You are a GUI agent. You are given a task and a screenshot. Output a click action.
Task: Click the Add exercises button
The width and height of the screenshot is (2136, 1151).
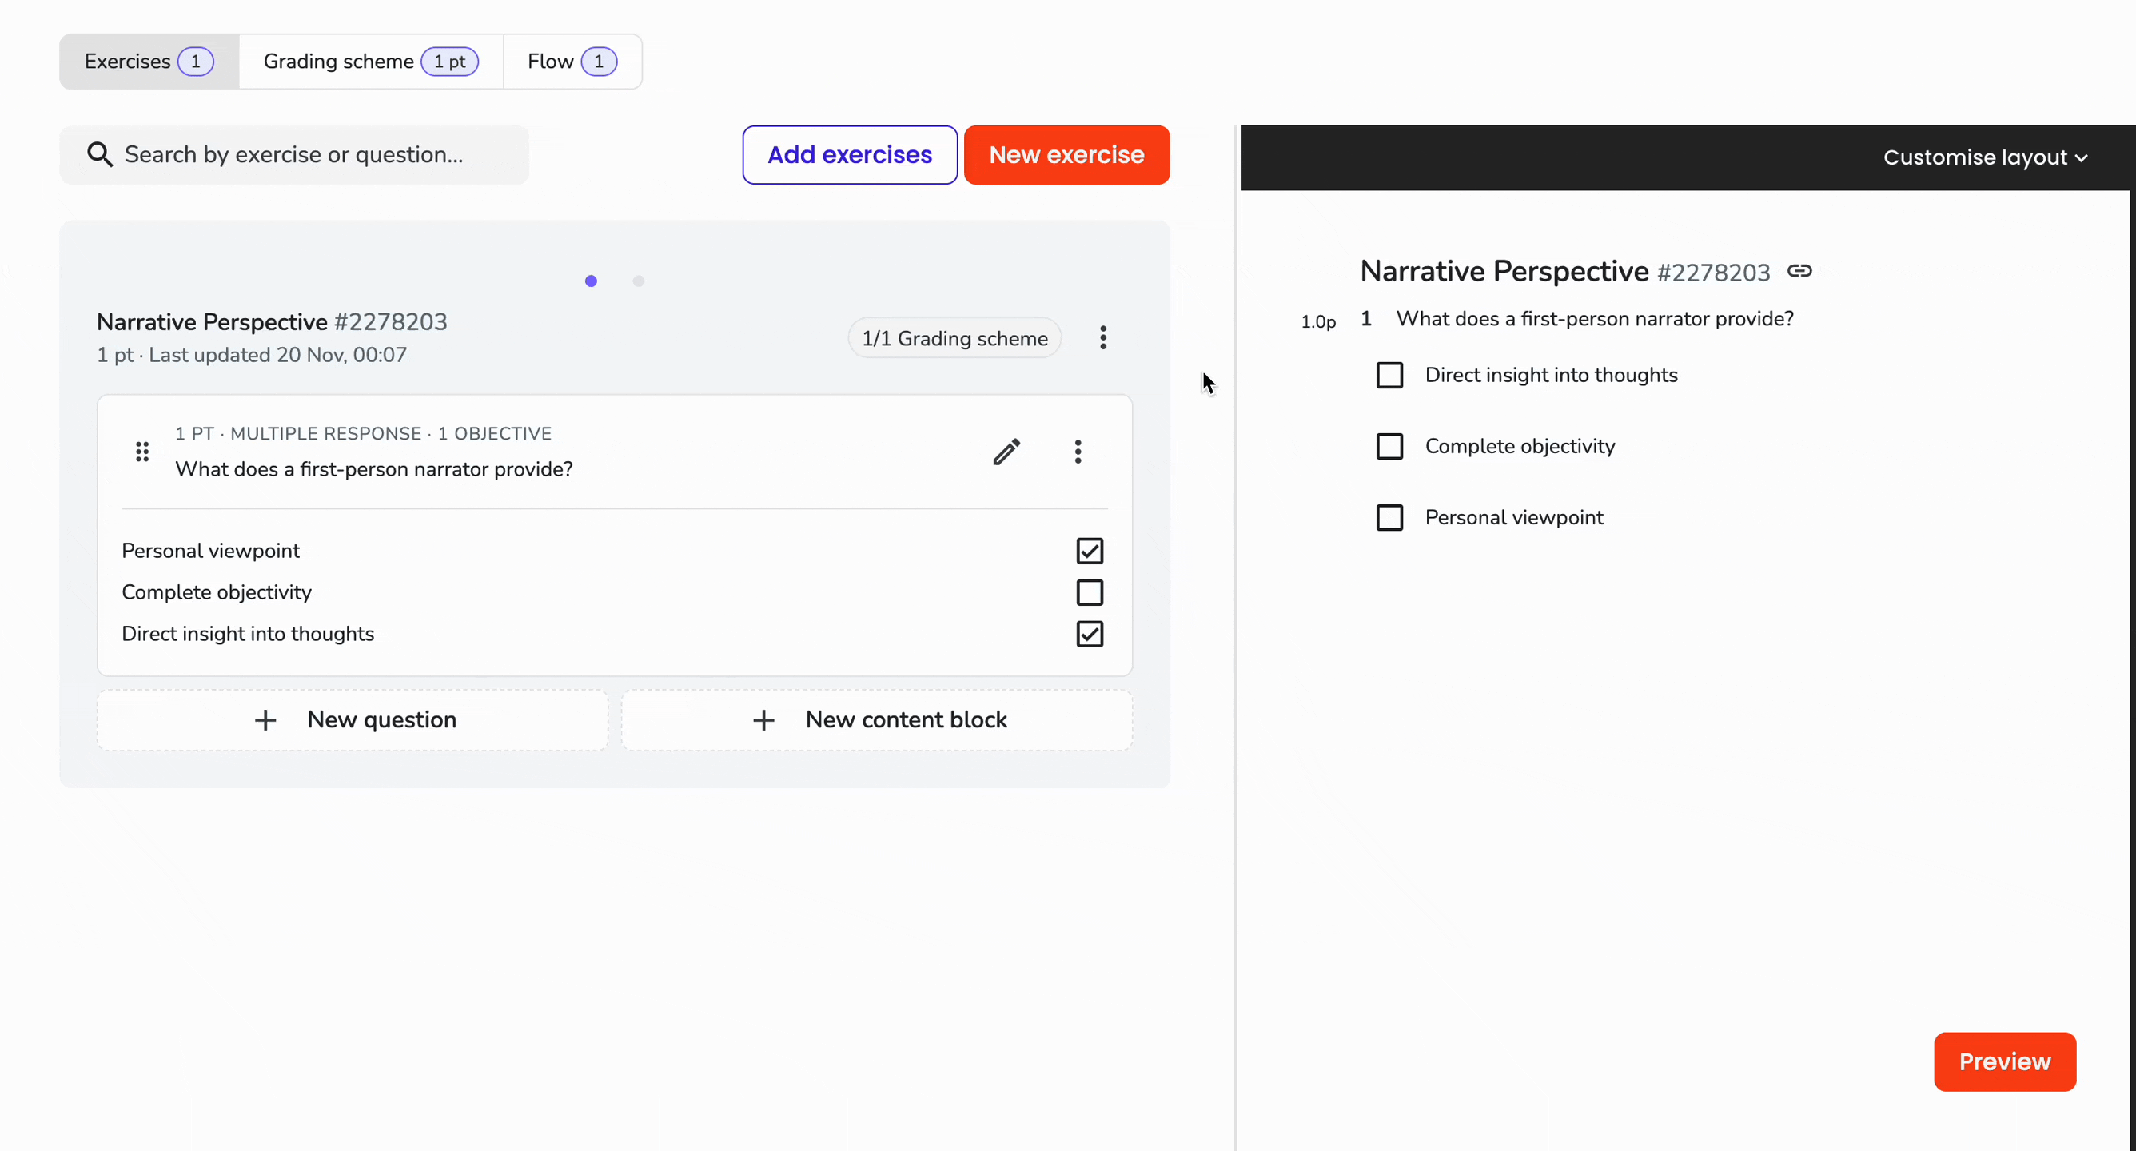[x=850, y=155]
